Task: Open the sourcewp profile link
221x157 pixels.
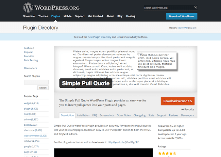Action: (183, 28)
